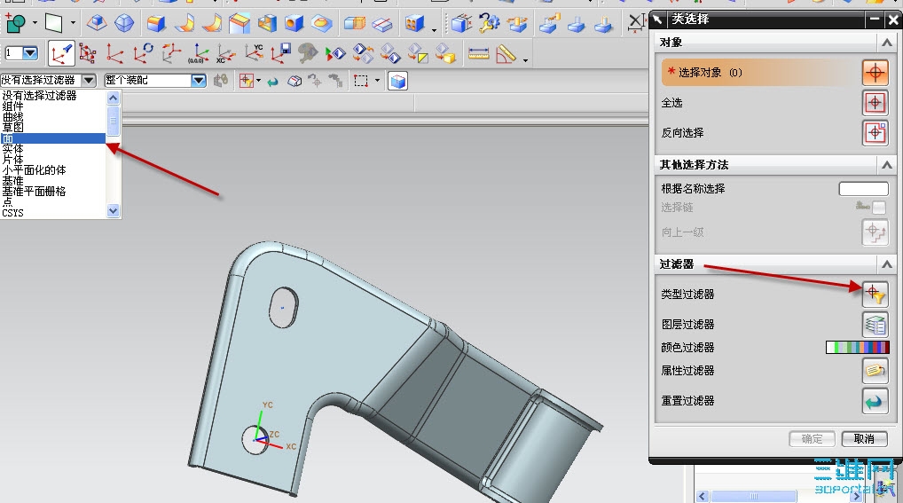
Task: Click the bottom horizontal scrollbar left arrow
Action: click(x=702, y=496)
